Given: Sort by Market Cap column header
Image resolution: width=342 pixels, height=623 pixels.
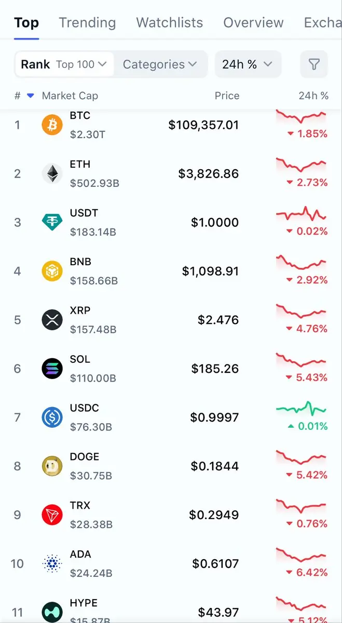Looking at the screenshot, I should (70, 96).
